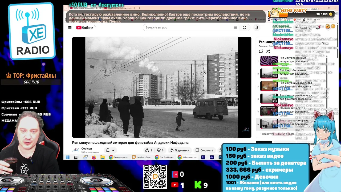The image size is (341, 192).
Task: Click the Поделиться share button
Action: pos(179,150)
